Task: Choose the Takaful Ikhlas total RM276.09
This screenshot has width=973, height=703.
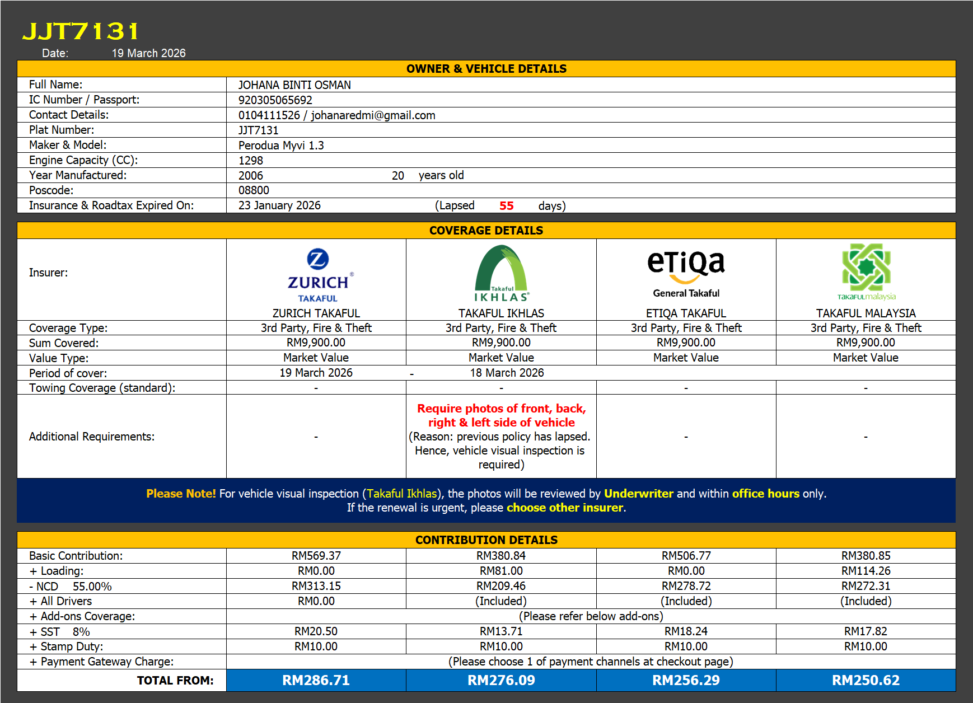Action: [501, 680]
